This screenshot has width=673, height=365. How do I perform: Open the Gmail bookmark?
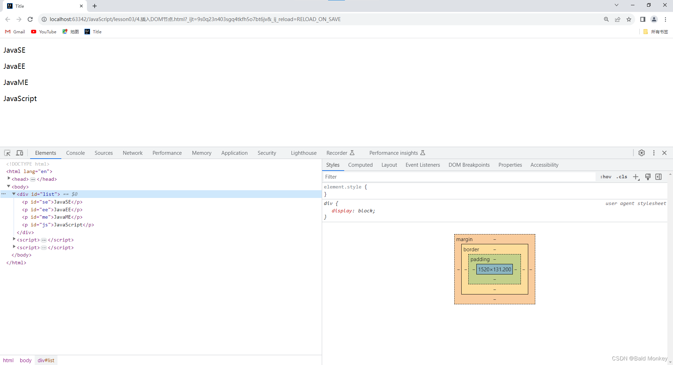[15, 32]
